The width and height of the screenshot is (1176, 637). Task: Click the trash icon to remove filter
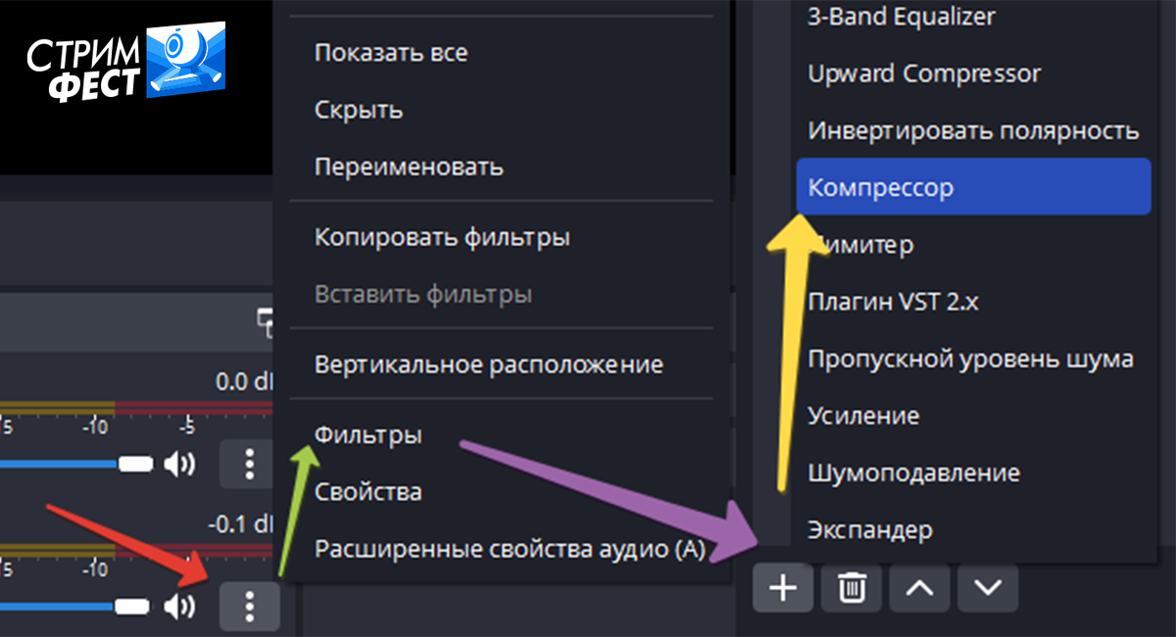851,588
